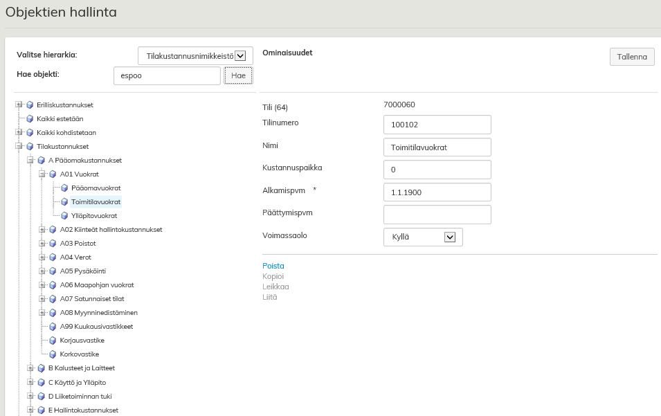This screenshot has height=416, width=661.
Task: Click the cube icon beside Ylläpitovuokrat
Action: (x=64, y=216)
